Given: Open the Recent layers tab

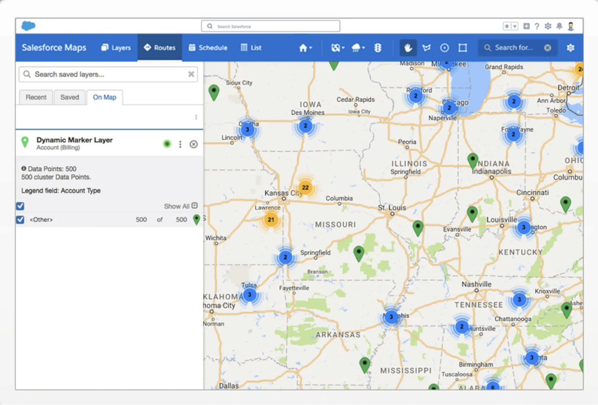Looking at the screenshot, I should click(36, 98).
